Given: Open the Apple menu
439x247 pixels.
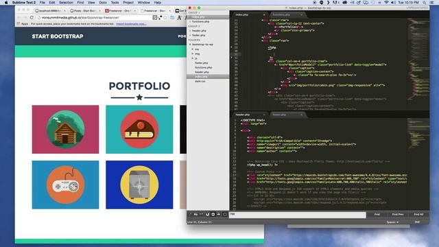Looking at the screenshot, I should pyautogui.click(x=6, y=3).
